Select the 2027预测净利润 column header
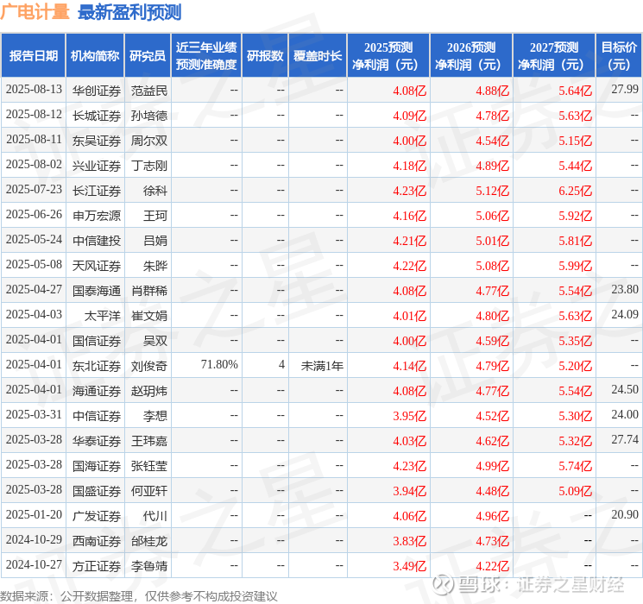 point(554,56)
